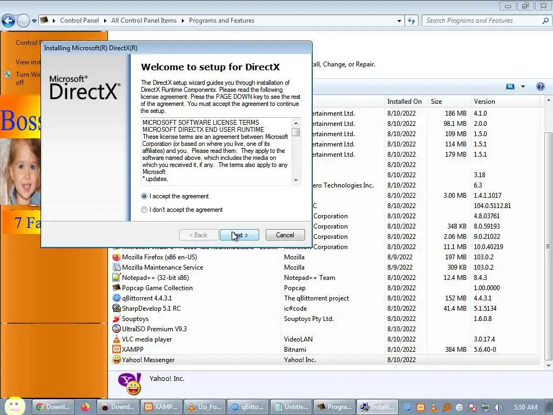Open the pinned Firefox taskbar icon

coord(85,407)
